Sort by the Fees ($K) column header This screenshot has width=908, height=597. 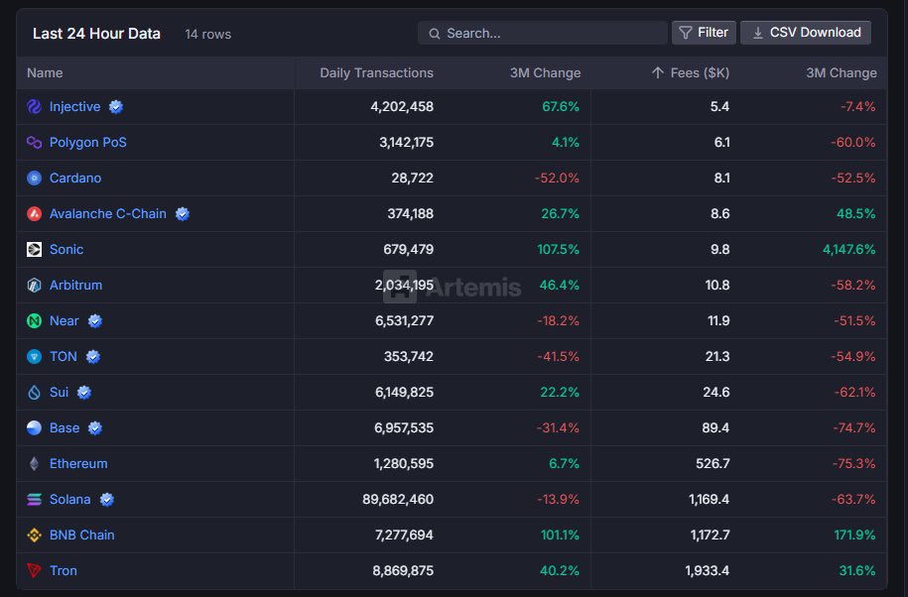700,73
